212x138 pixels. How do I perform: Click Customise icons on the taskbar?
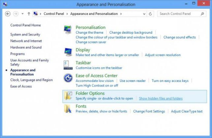point(99,68)
